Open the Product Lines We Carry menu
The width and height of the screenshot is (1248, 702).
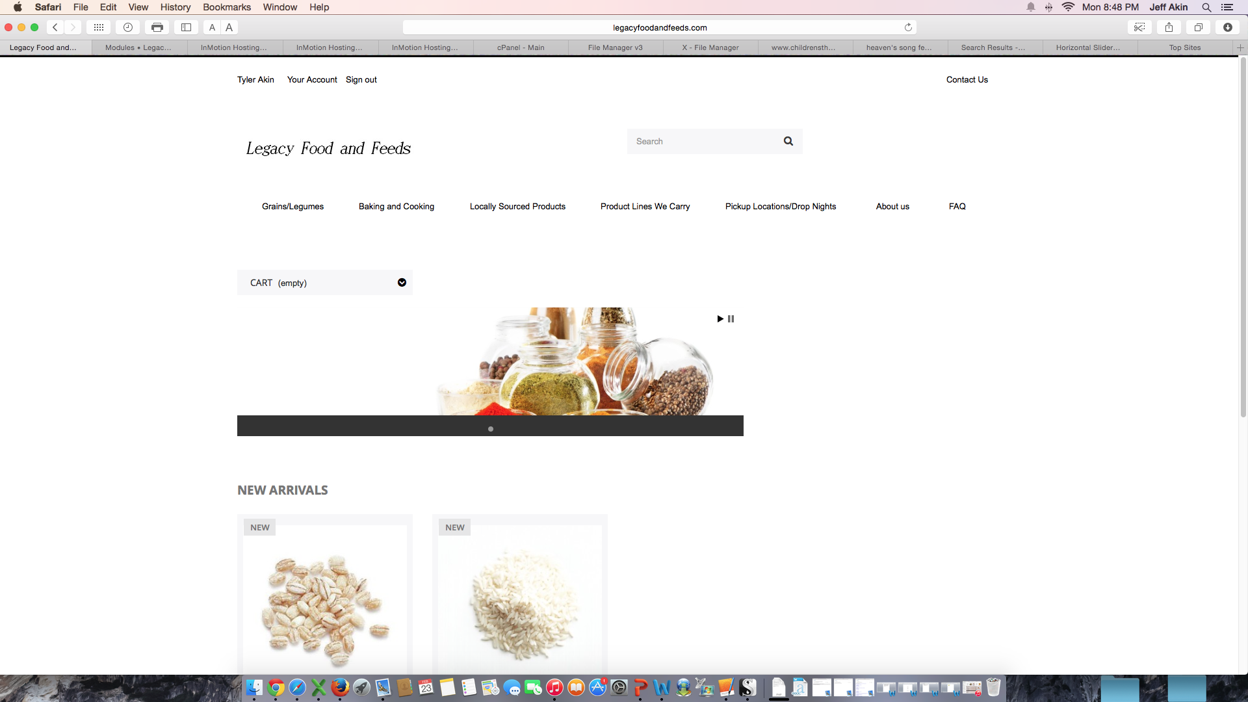[x=645, y=206]
